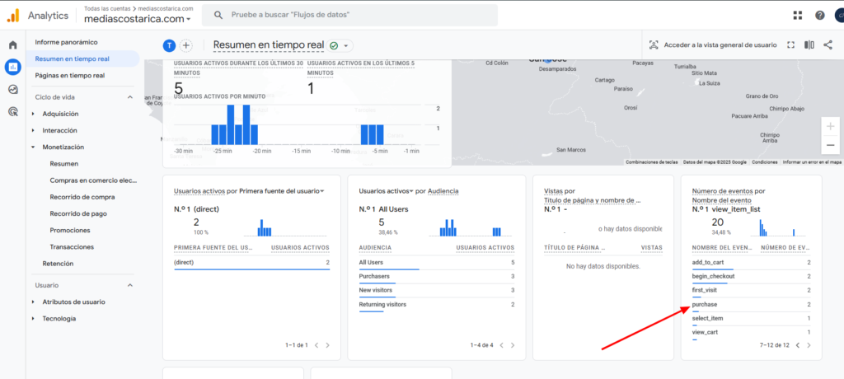
Task: Share this real-time report
Action: tap(828, 45)
